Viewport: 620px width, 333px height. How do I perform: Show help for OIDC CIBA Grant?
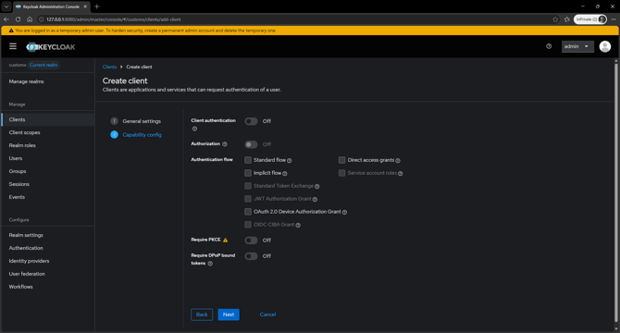[x=298, y=225]
